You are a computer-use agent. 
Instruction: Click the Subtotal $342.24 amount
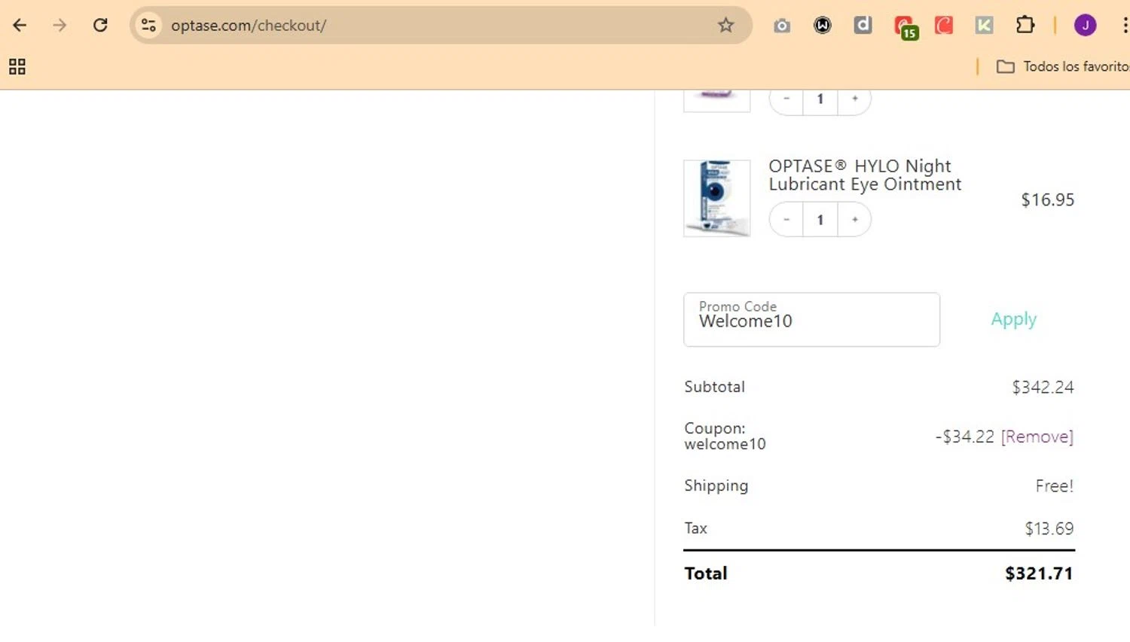(1043, 388)
